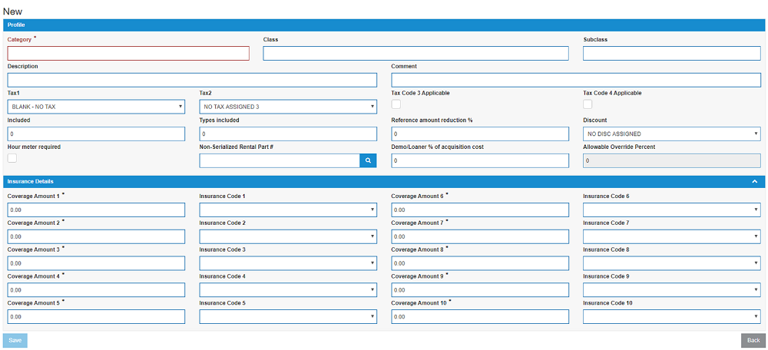Open the Tax1 dropdown
Viewport: 768px width, 350px height.
97,107
